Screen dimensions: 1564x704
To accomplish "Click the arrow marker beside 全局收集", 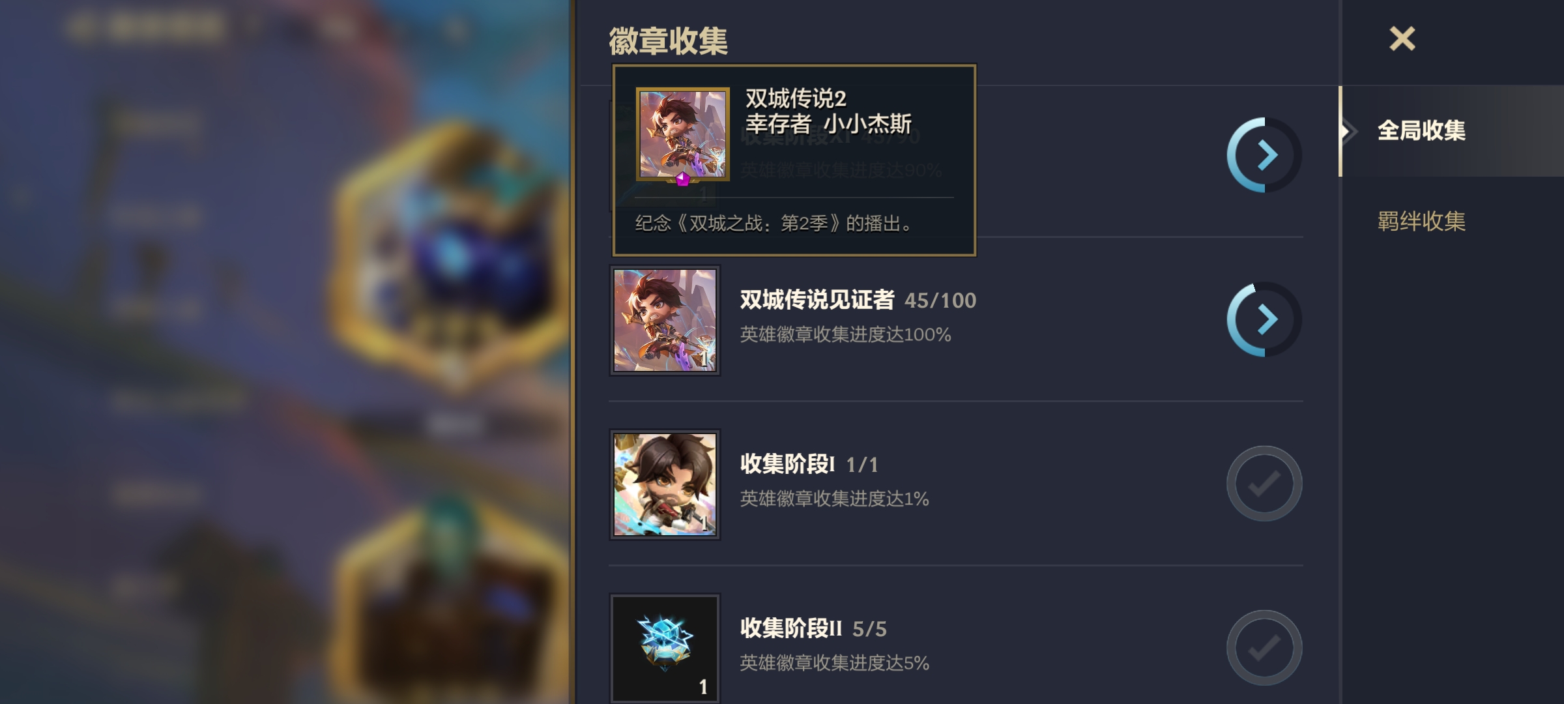I will (1349, 131).
